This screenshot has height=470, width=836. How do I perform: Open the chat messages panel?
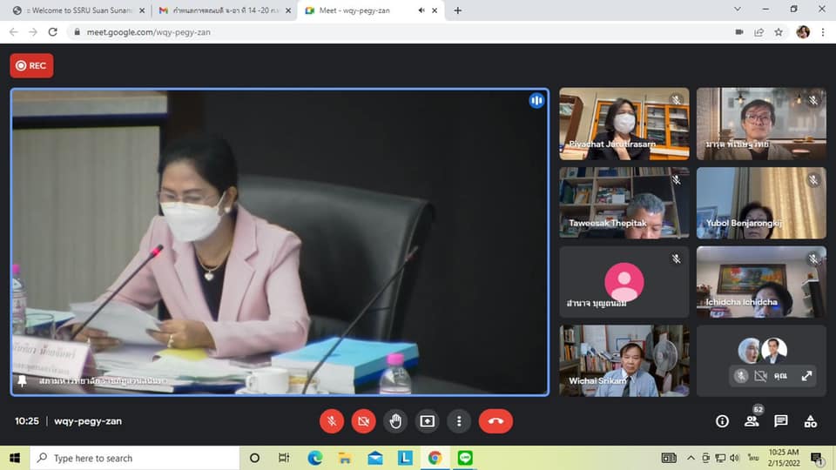(x=781, y=421)
